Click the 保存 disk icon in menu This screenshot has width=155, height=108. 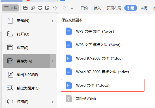(10, 47)
